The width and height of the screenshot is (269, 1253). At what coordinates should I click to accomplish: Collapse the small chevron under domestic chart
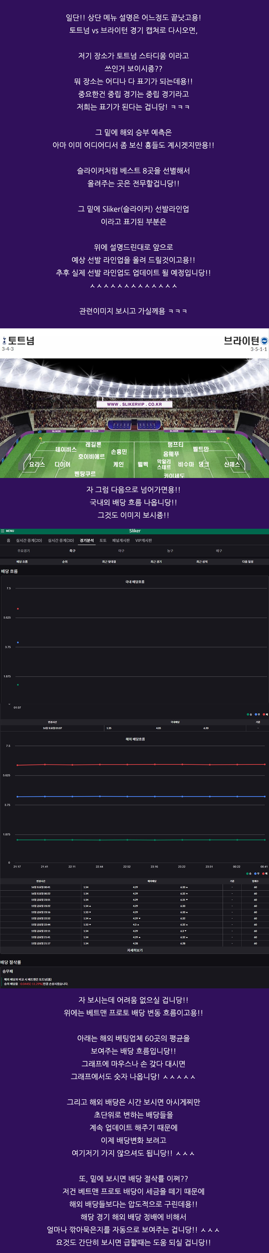tap(9, 704)
